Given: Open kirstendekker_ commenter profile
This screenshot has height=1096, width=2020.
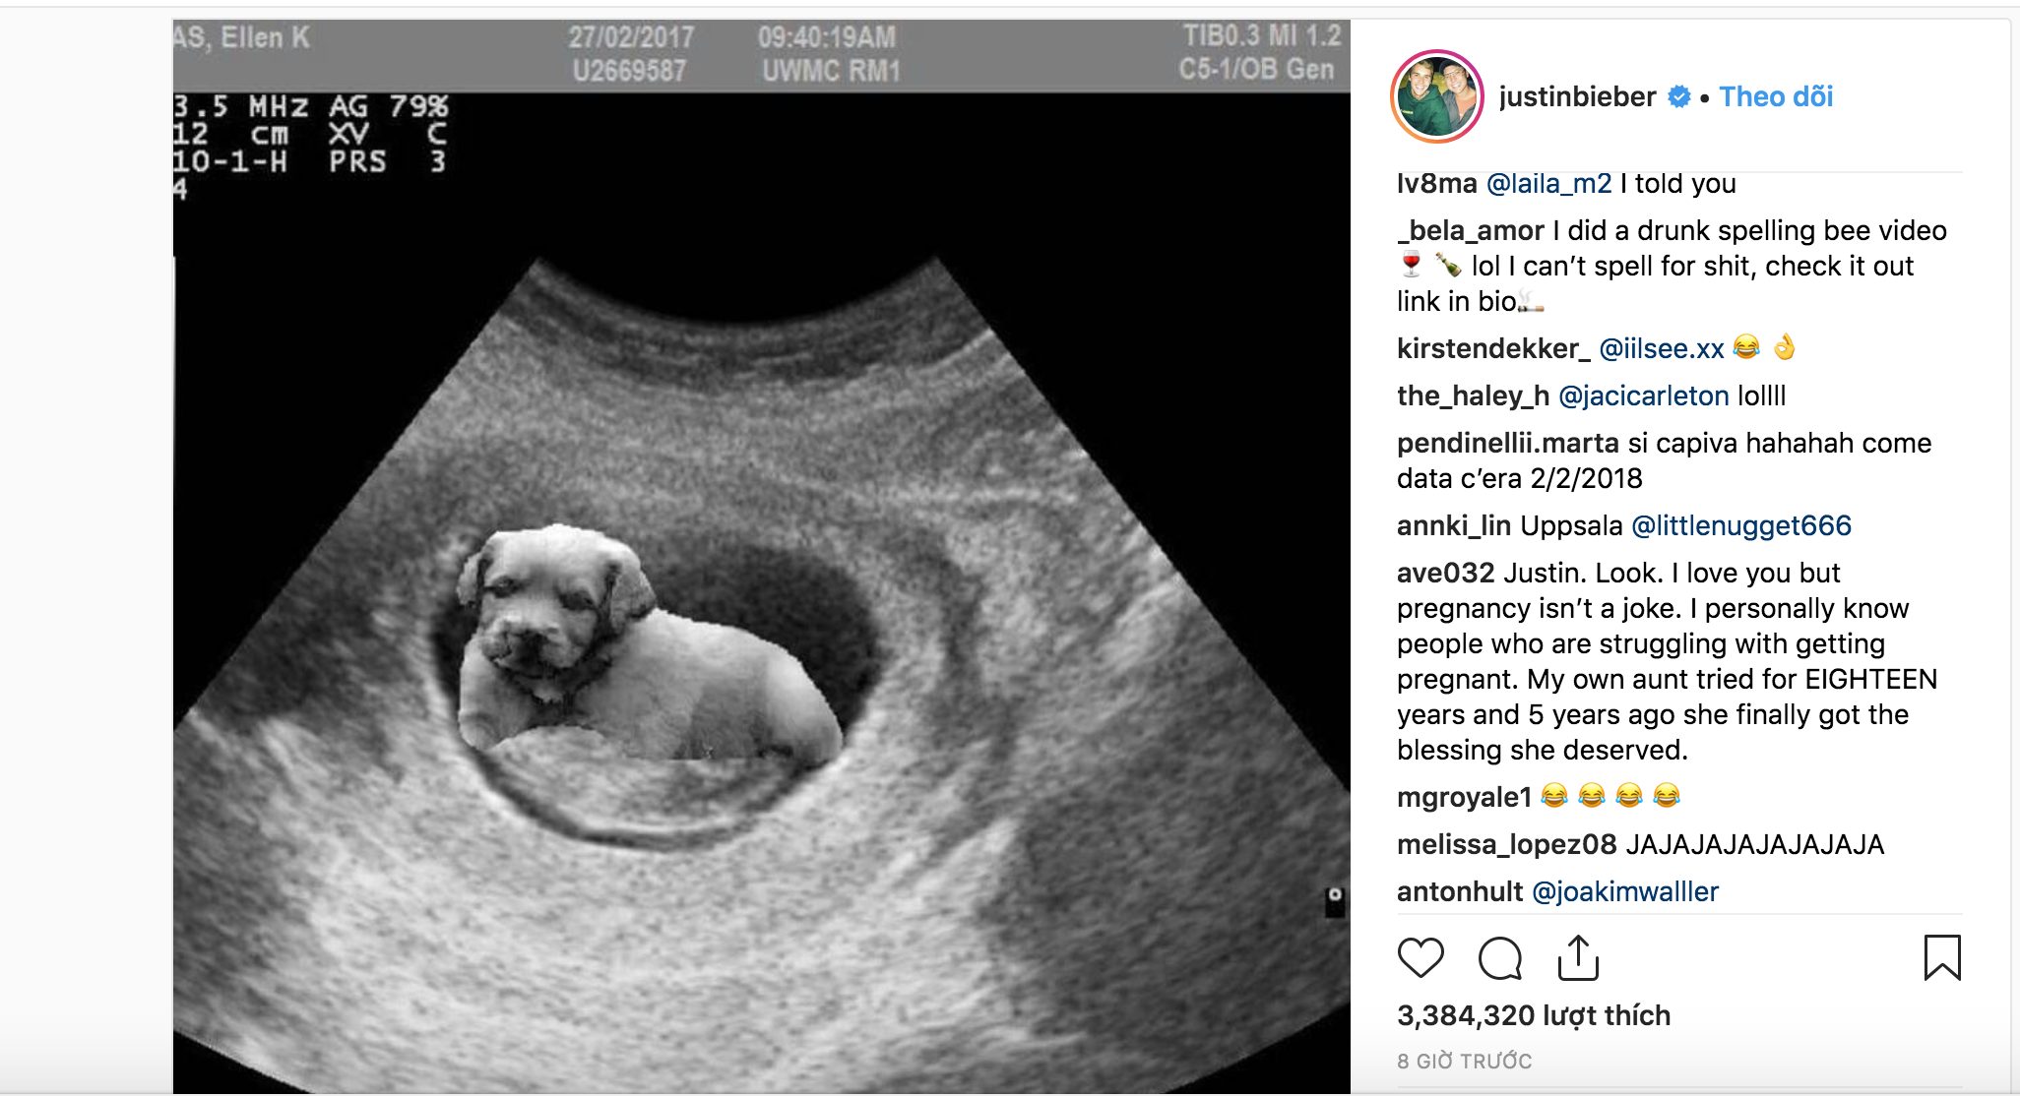Looking at the screenshot, I should 1493,348.
